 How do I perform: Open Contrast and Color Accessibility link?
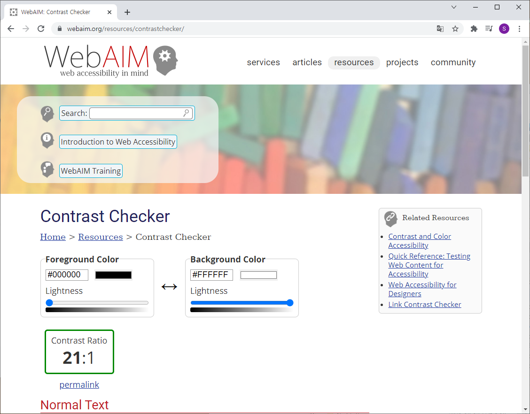click(420, 241)
